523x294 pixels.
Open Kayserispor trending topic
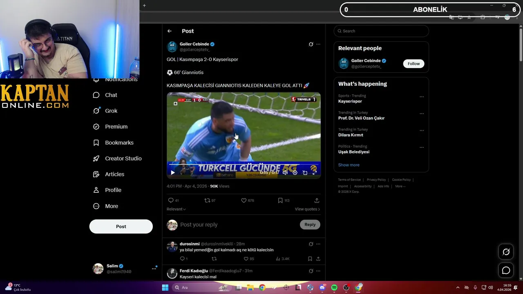350,101
